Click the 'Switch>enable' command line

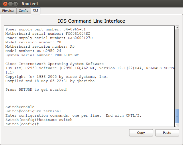tap(20, 107)
